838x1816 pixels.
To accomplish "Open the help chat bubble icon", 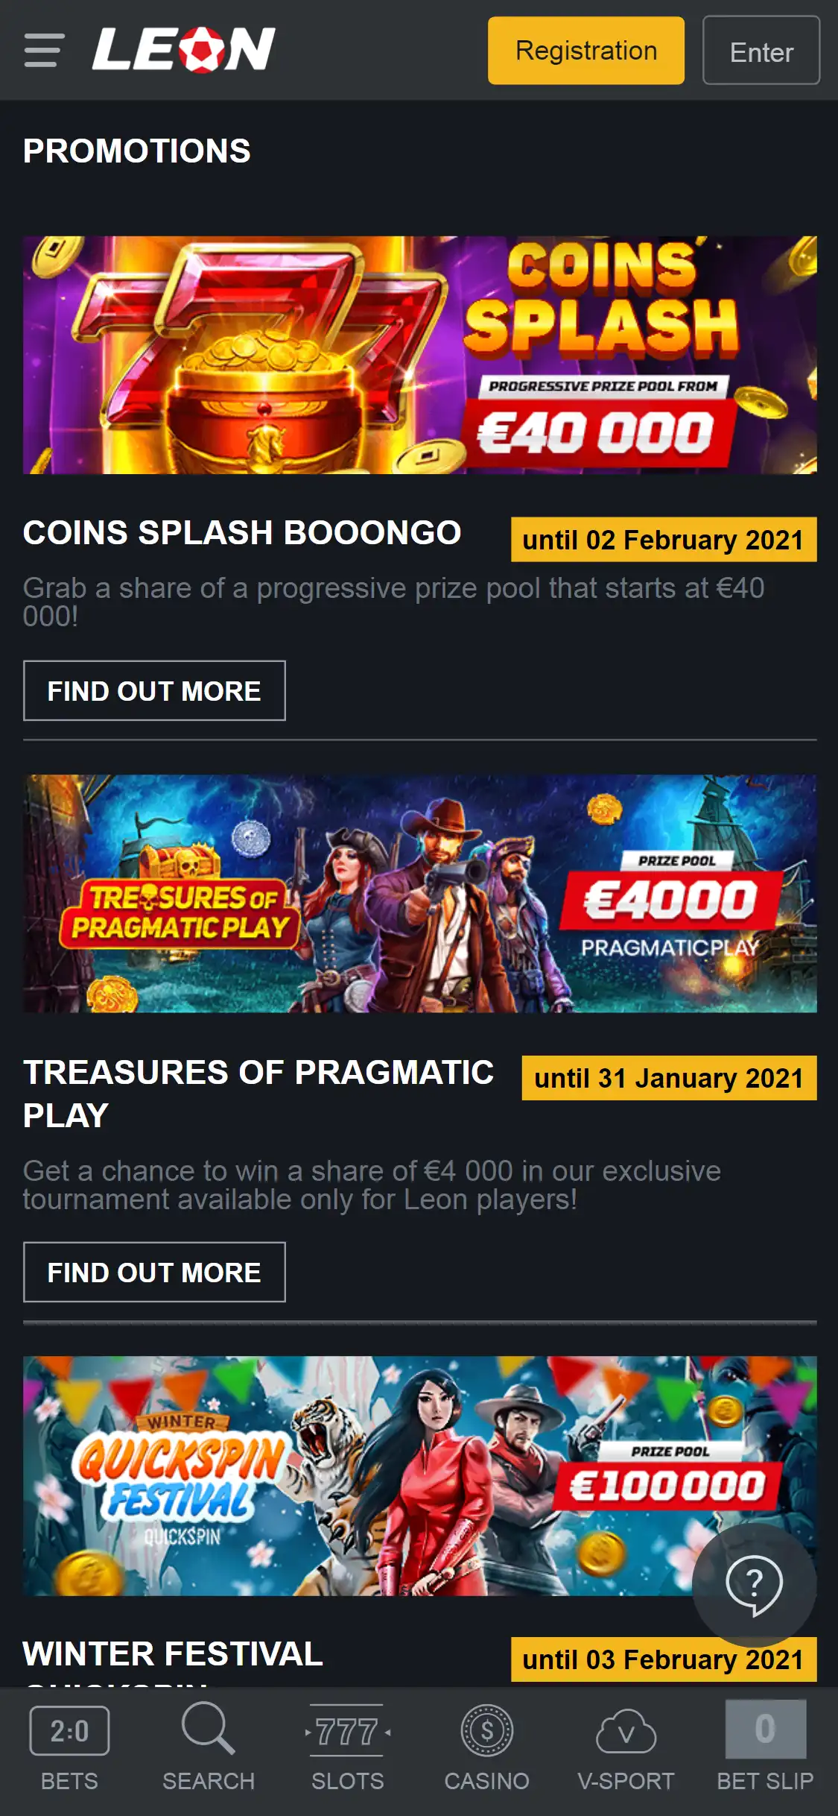I will coord(754,1583).
